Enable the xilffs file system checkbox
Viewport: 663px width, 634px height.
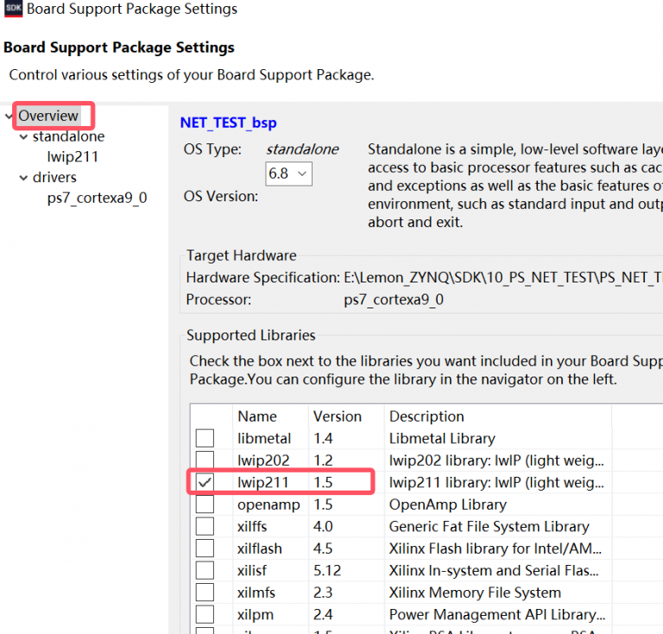205,526
